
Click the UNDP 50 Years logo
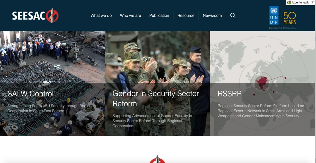(x=283, y=17)
